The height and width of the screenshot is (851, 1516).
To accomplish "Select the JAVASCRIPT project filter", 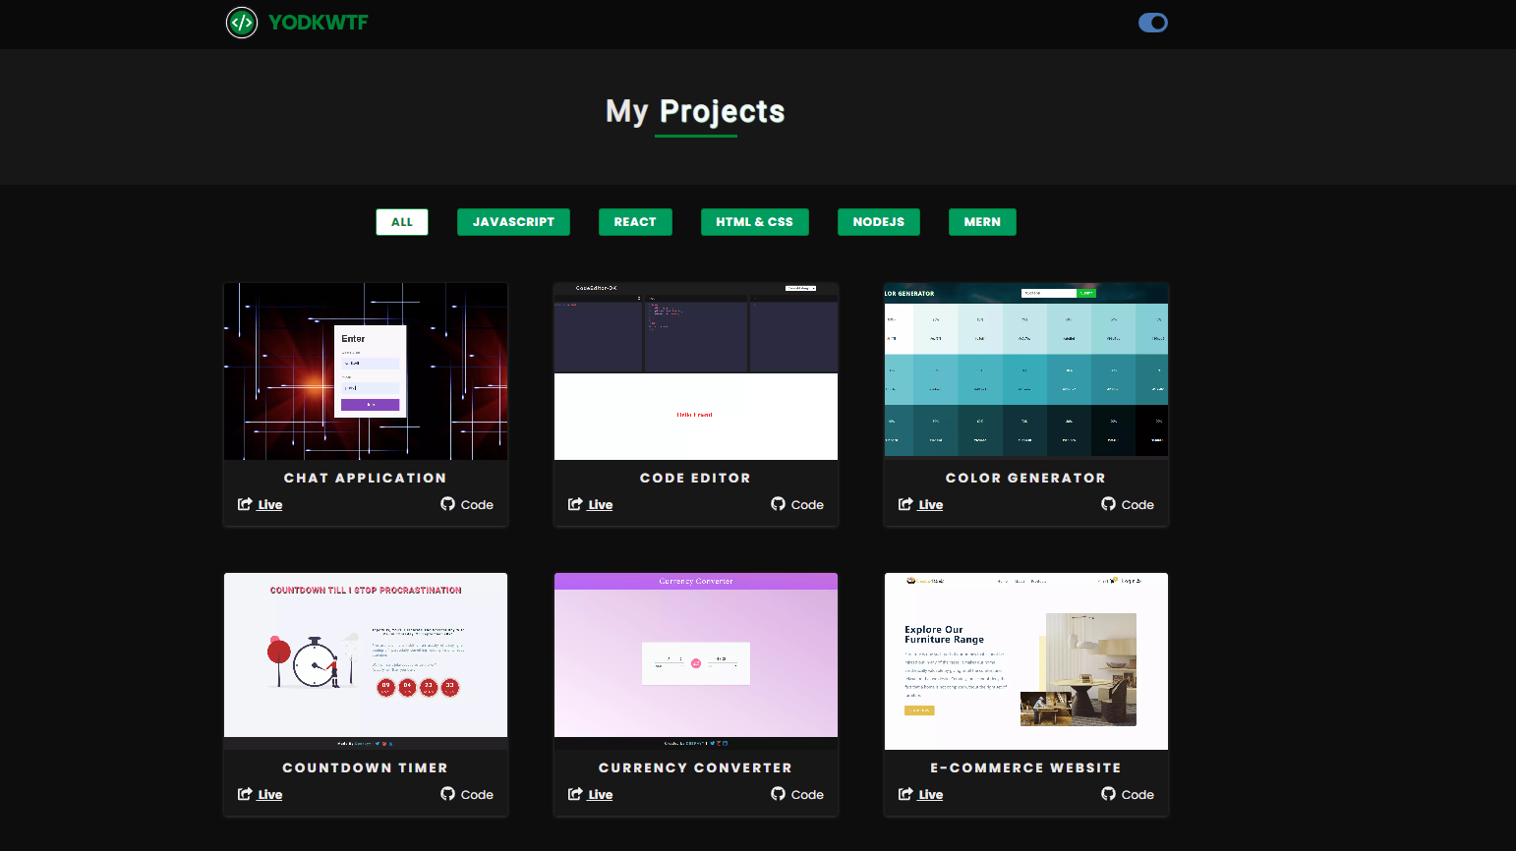I will tap(513, 222).
